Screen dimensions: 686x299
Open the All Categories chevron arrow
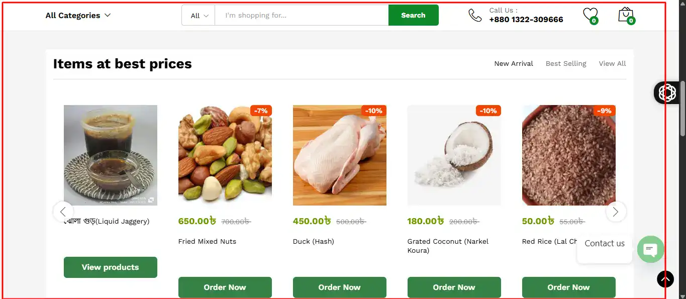coord(107,15)
